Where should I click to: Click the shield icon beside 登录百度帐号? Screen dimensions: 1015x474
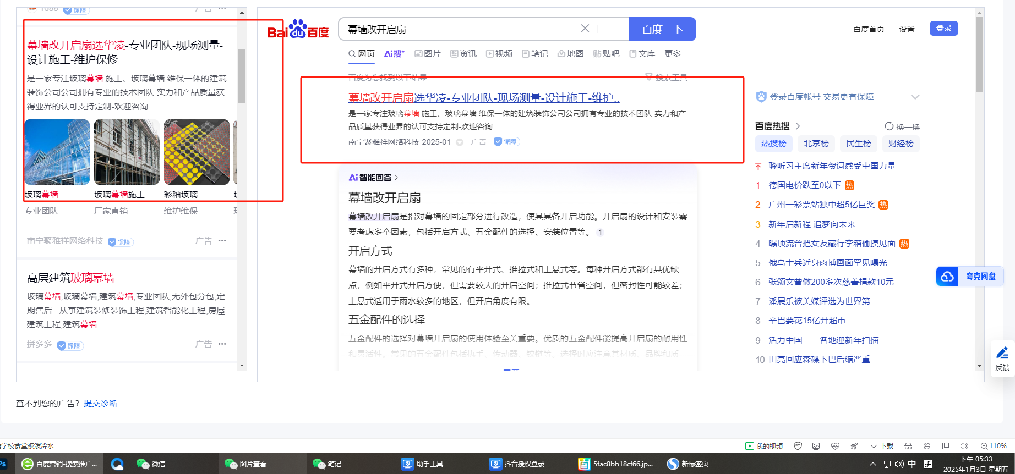761,97
